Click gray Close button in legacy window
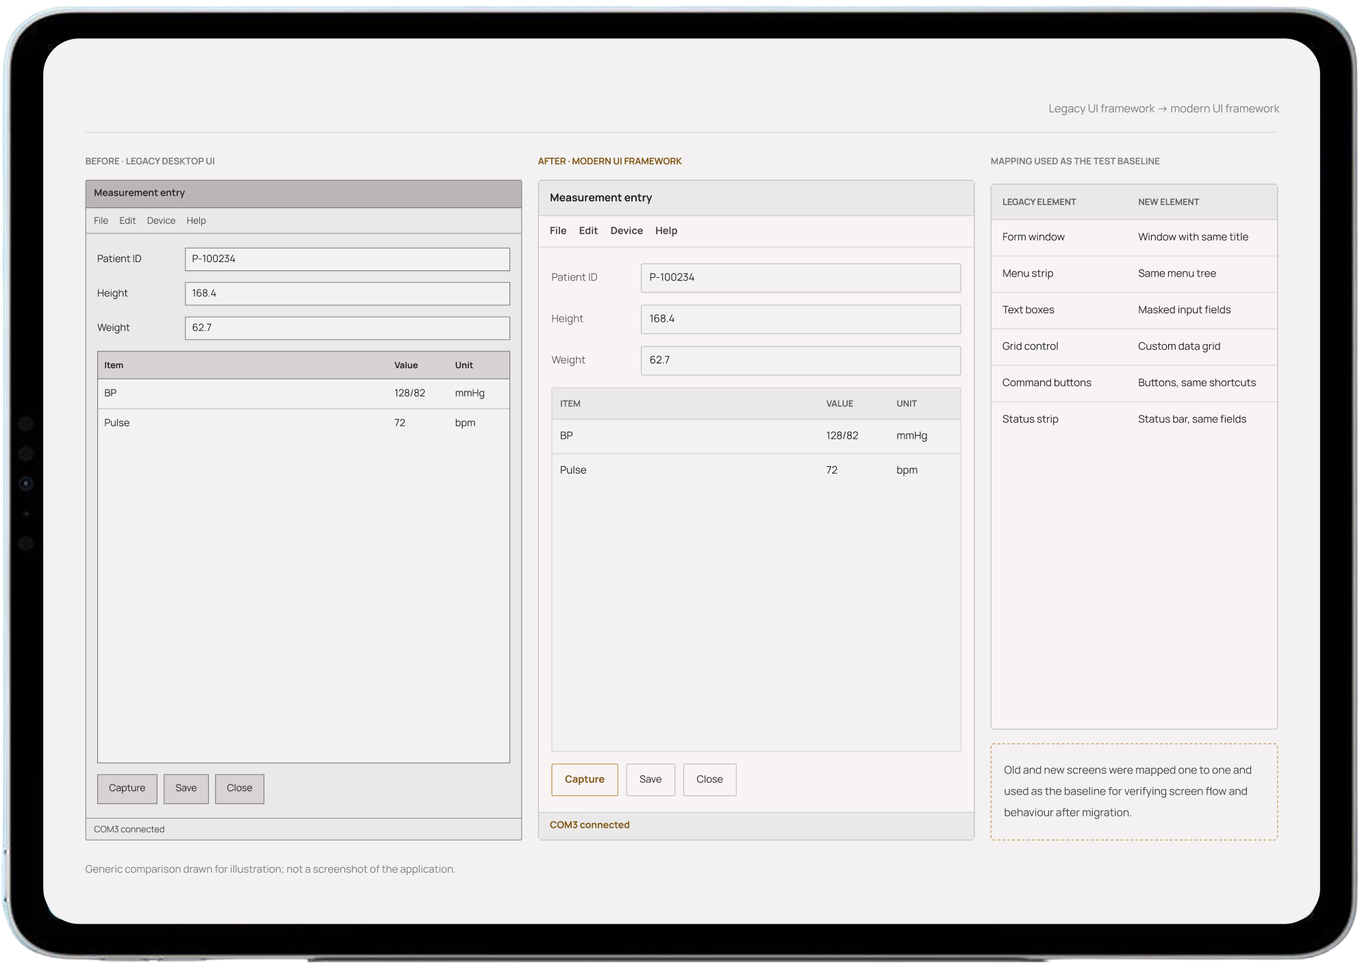The width and height of the screenshot is (1364, 963). pos(240,788)
